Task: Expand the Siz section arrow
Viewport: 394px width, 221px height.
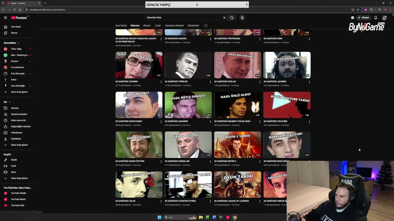Action: tap(10, 102)
